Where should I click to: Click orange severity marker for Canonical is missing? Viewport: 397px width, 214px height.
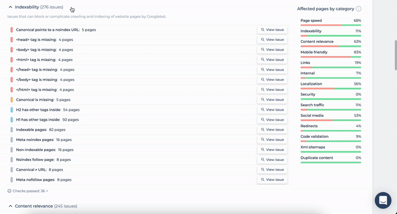pyautogui.click(x=11, y=100)
